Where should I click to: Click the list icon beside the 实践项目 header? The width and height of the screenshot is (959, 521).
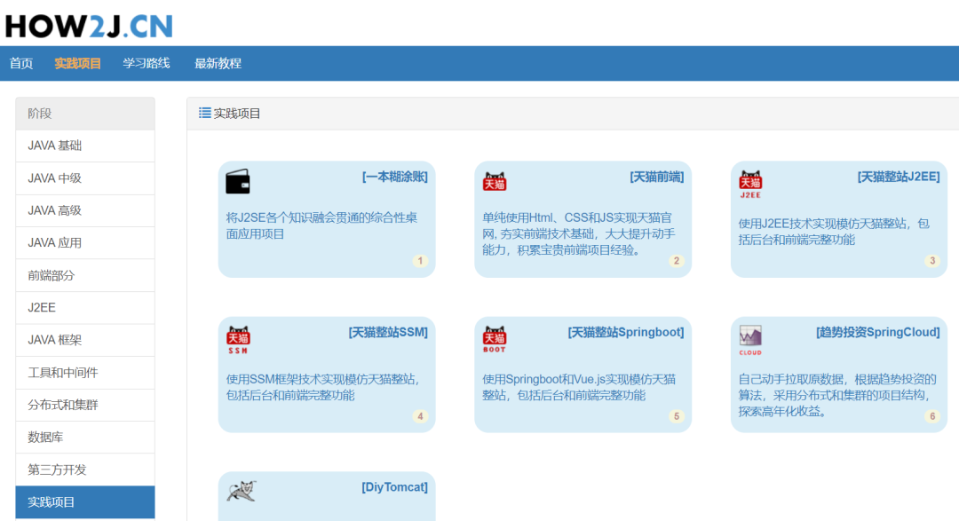point(205,112)
